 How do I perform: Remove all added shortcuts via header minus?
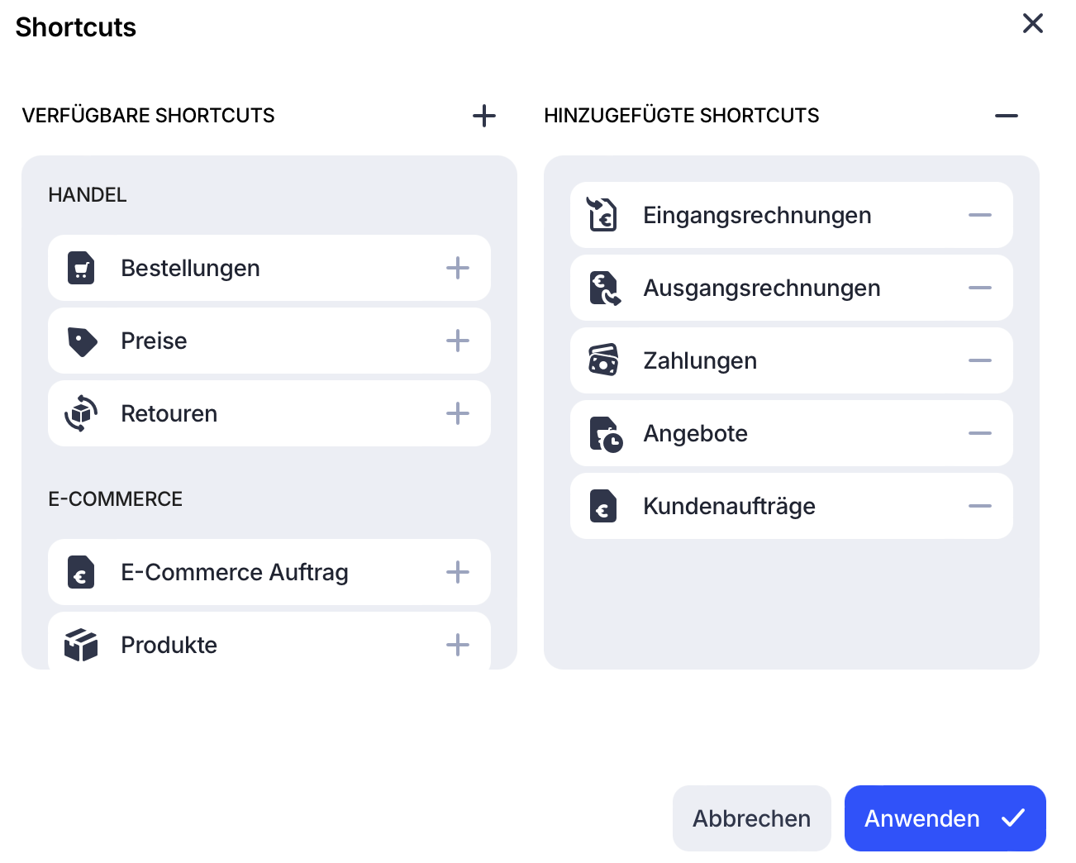tap(1007, 116)
